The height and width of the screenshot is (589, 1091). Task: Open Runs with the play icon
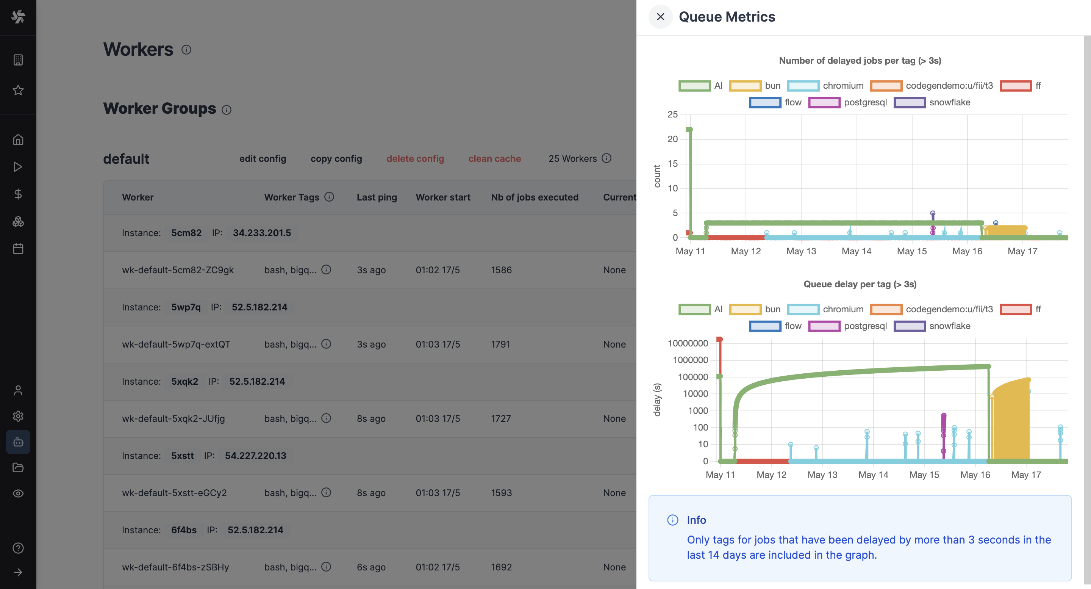click(18, 167)
